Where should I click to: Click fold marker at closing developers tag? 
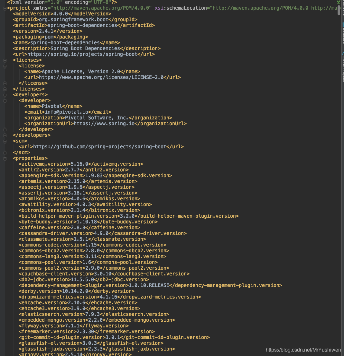click(x=5, y=135)
